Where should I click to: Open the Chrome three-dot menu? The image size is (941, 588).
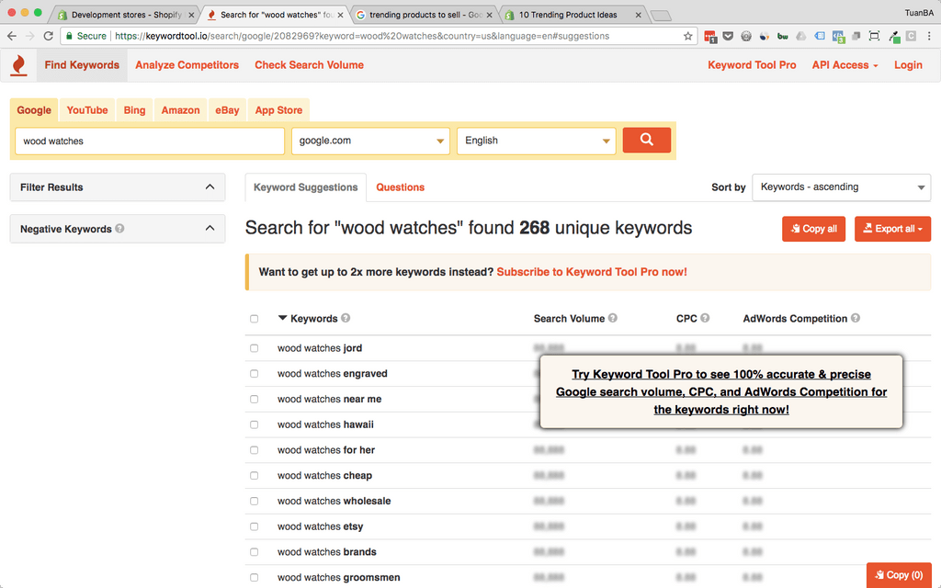930,36
